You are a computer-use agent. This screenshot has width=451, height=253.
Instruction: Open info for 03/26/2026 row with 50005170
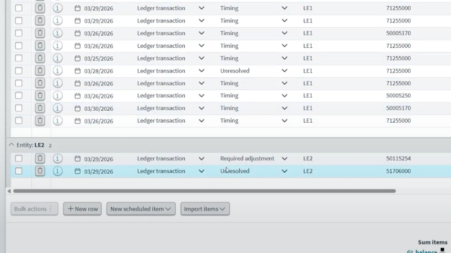pyautogui.click(x=57, y=33)
